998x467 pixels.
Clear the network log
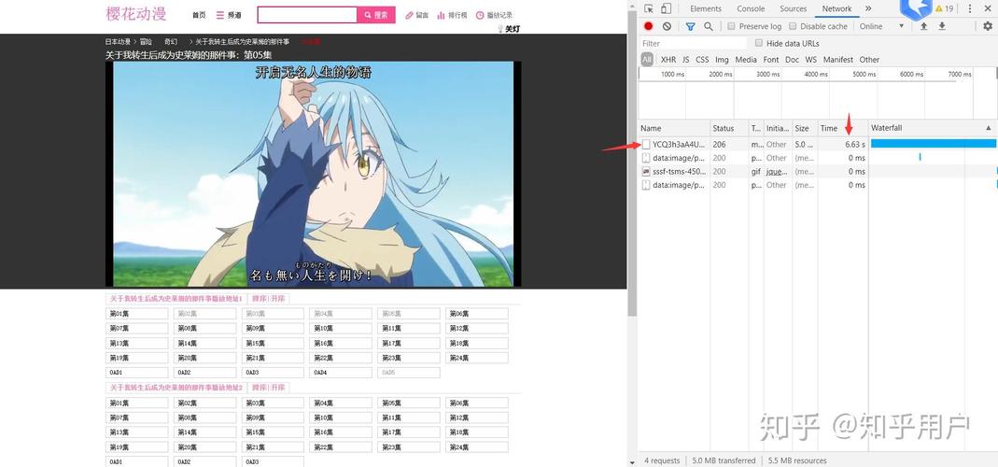[x=667, y=26]
